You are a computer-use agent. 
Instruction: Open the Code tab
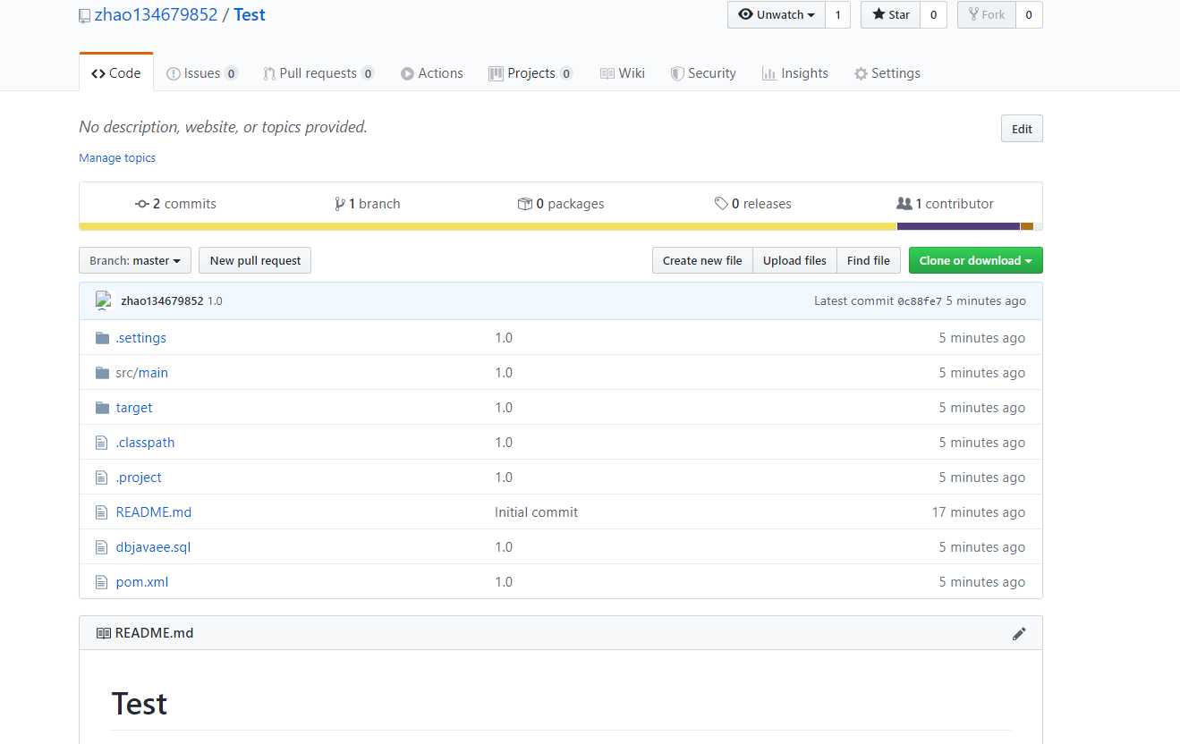pyautogui.click(x=116, y=73)
